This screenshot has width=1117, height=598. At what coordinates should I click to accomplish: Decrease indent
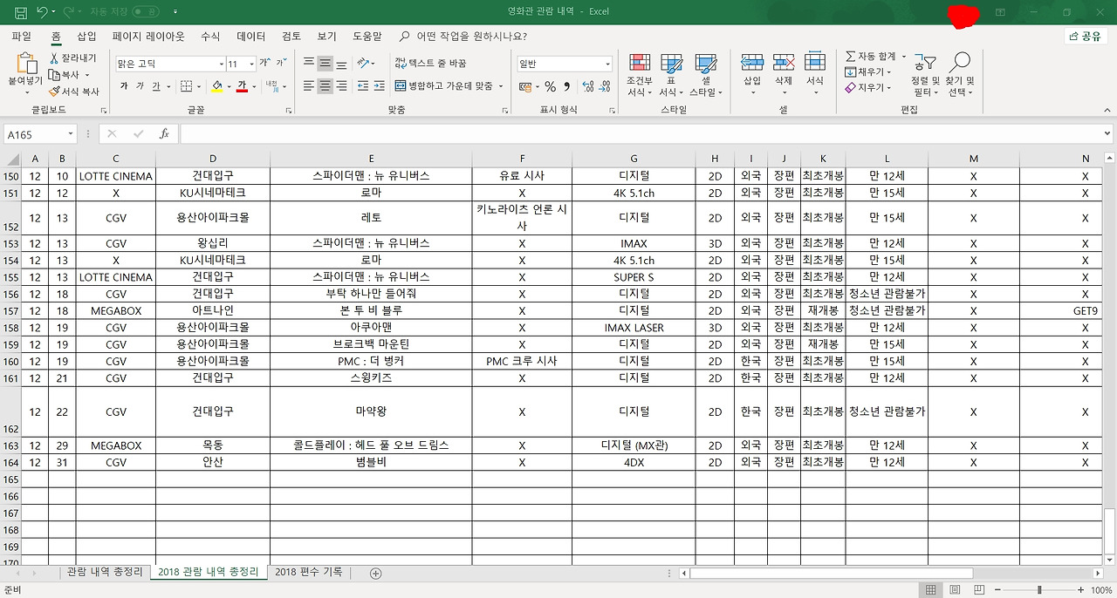coord(363,86)
